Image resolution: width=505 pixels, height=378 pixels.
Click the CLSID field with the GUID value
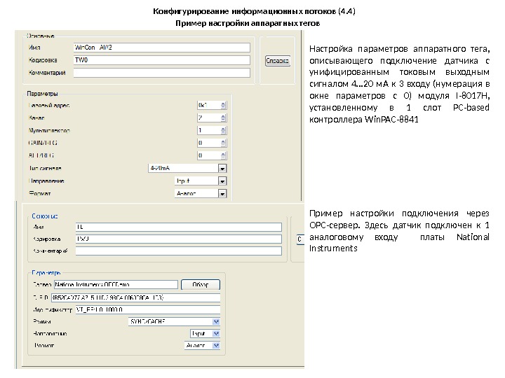click(x=135, y=297)
